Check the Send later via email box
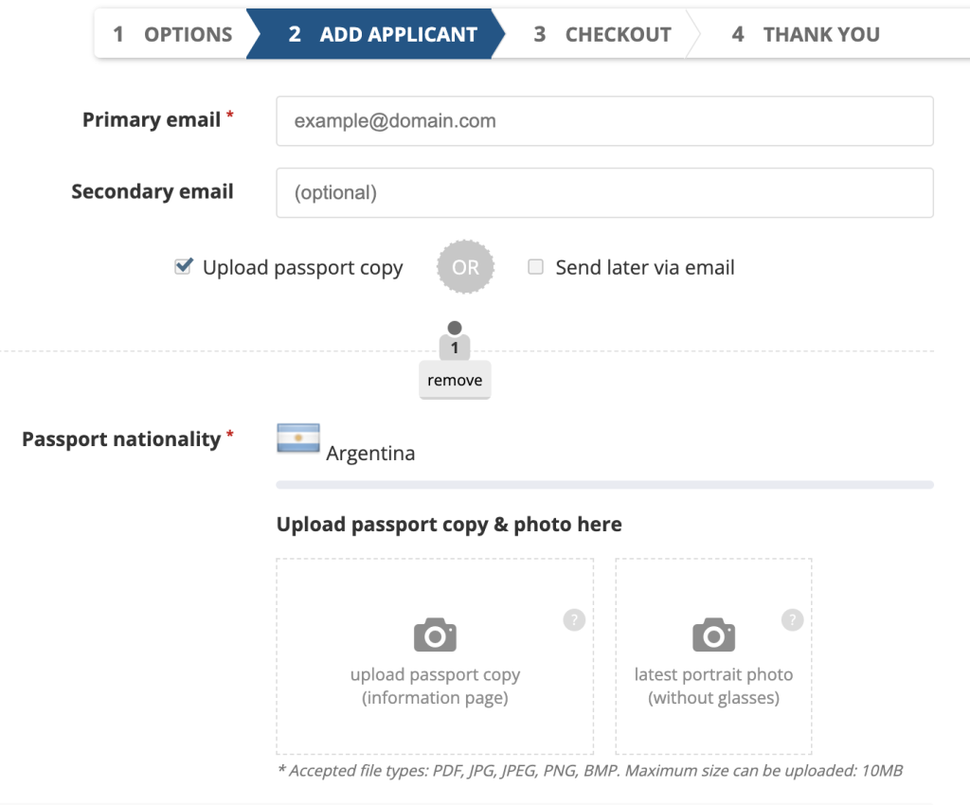 coord(536,266)
